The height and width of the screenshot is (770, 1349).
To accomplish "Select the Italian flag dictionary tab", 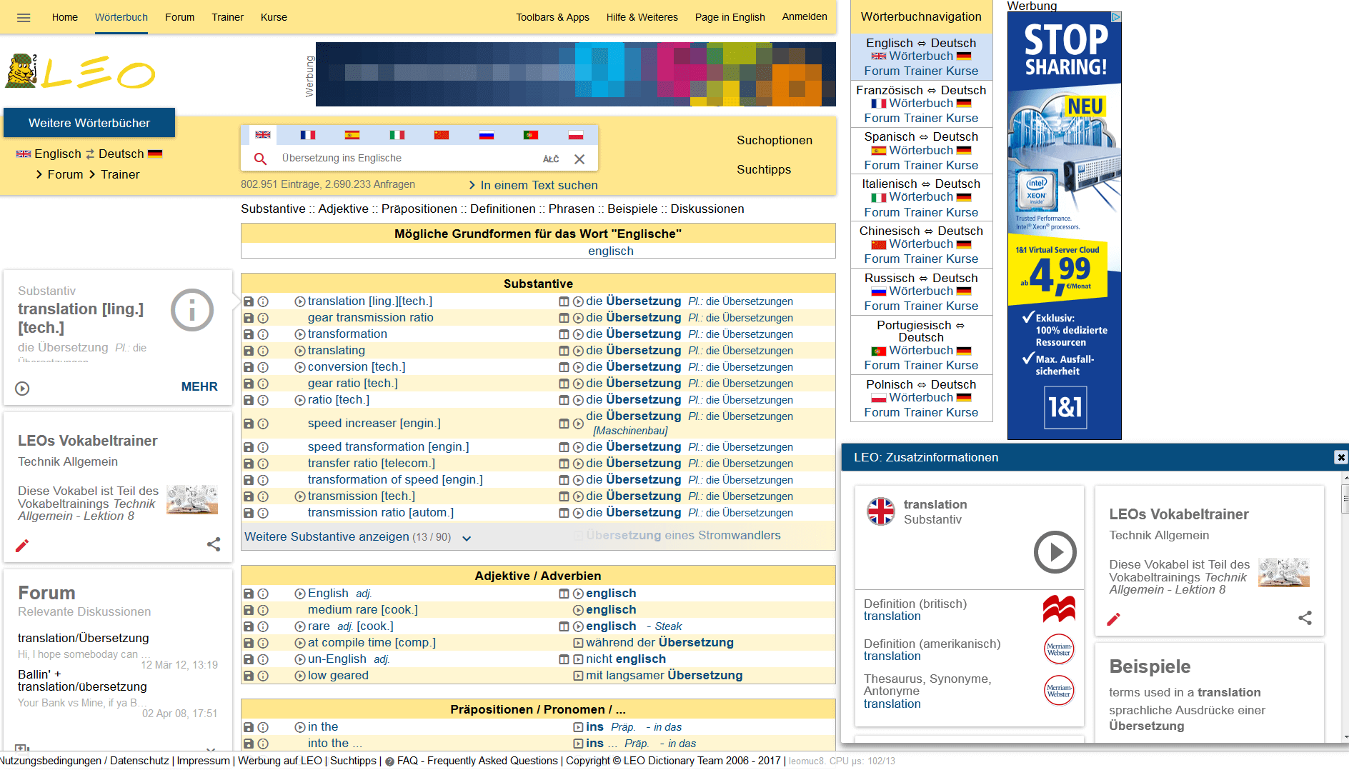I will pyautogui.click(x=397, y=135).
